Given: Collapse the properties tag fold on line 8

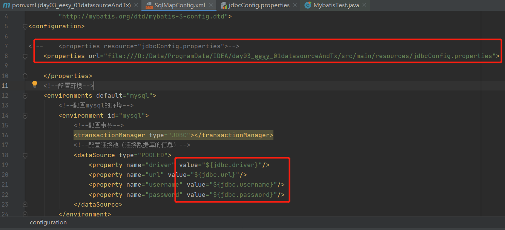Looking at the screenshot, I should (x=25, y=56).
